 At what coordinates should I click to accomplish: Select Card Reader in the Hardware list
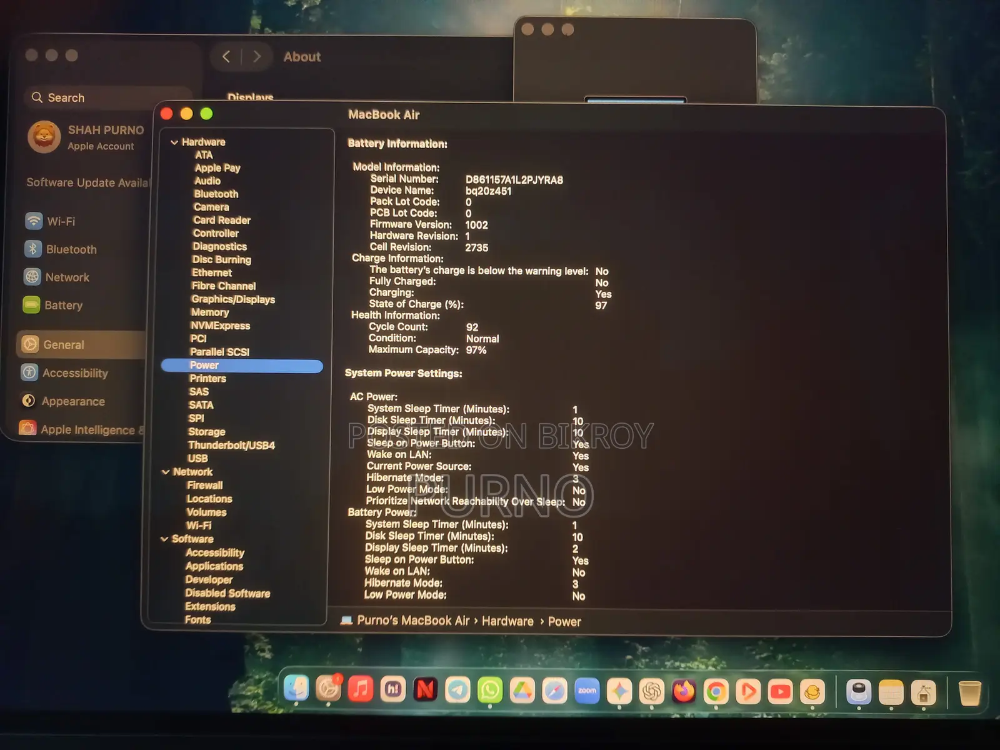[222, 220]
